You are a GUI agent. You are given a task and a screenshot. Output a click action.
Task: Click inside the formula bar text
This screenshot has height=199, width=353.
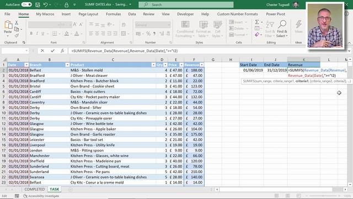(x=125, y=51)
